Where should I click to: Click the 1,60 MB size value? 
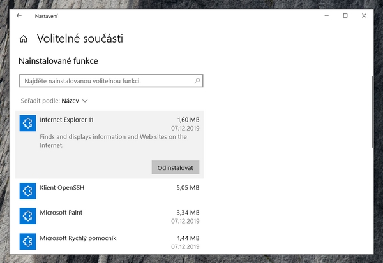(188, 120)
